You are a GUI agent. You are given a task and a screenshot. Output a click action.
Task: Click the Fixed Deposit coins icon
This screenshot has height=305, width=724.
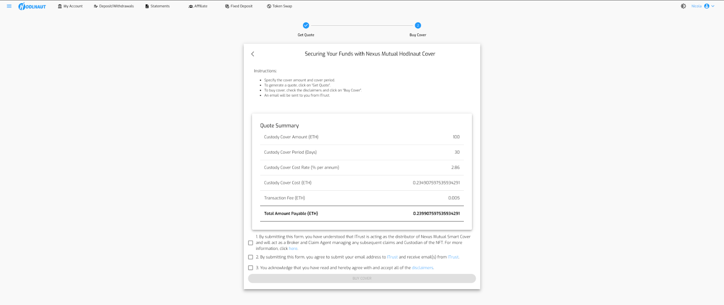point(227,6)
